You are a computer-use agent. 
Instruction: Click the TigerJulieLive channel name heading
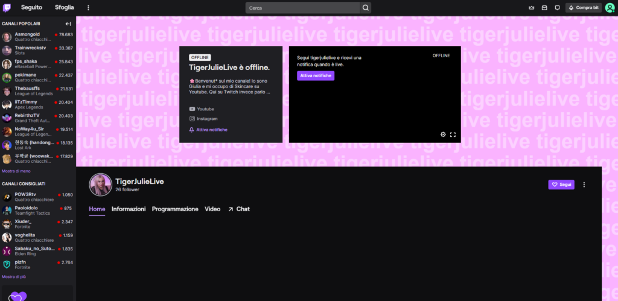pos(139,181)
